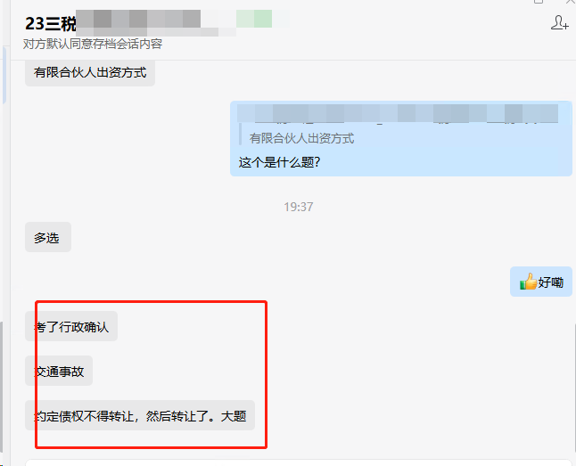Screen dimensions: 576x466
Task: Click the 好嘞 text in the reply bubble
Action: click(551, 282)
